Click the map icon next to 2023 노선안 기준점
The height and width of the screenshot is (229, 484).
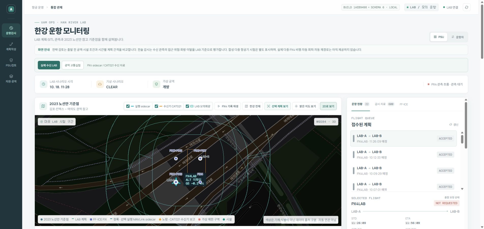pos(43,106)
